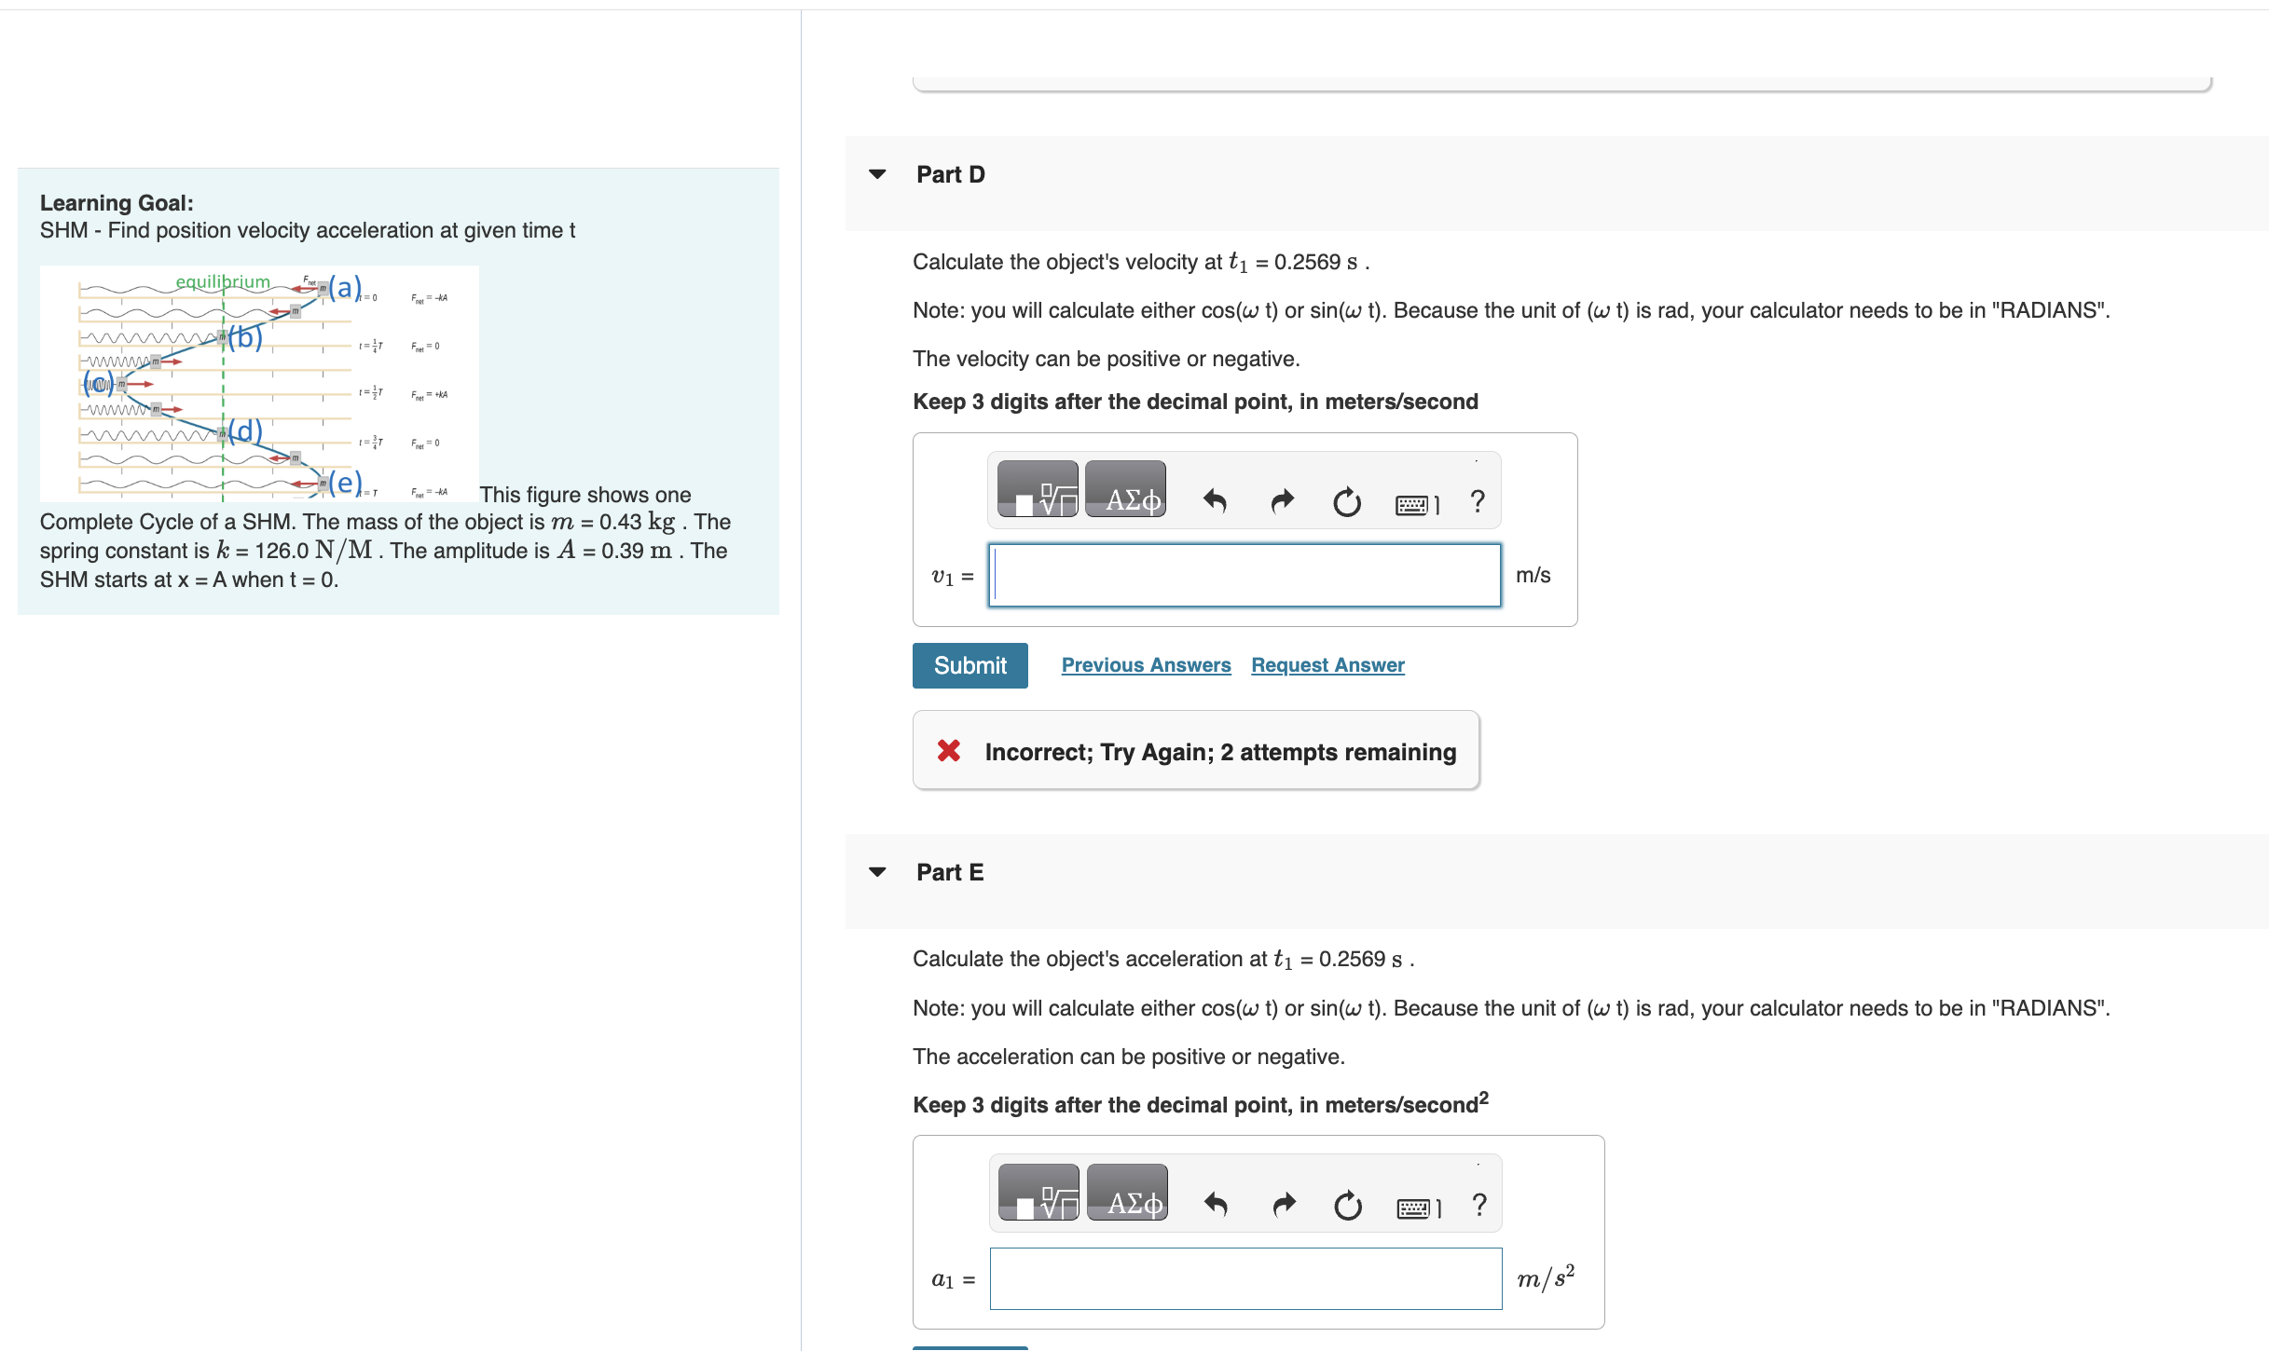Collapse the Part D section
Screen dimensions: 2269x1351
(x=877, y=174)
